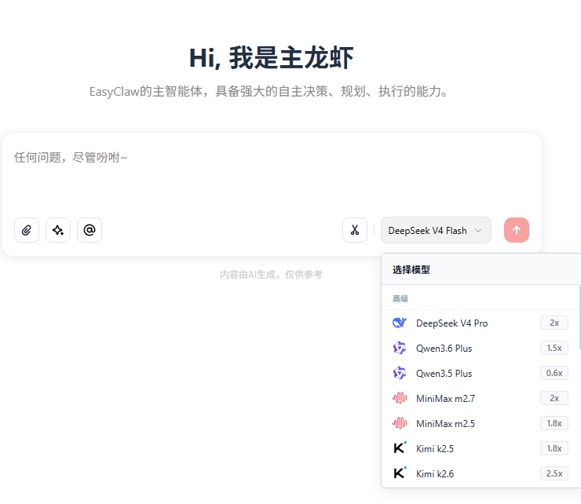Click the 2.5x multiplier badge
581x504 pixels.
point(554,473)
